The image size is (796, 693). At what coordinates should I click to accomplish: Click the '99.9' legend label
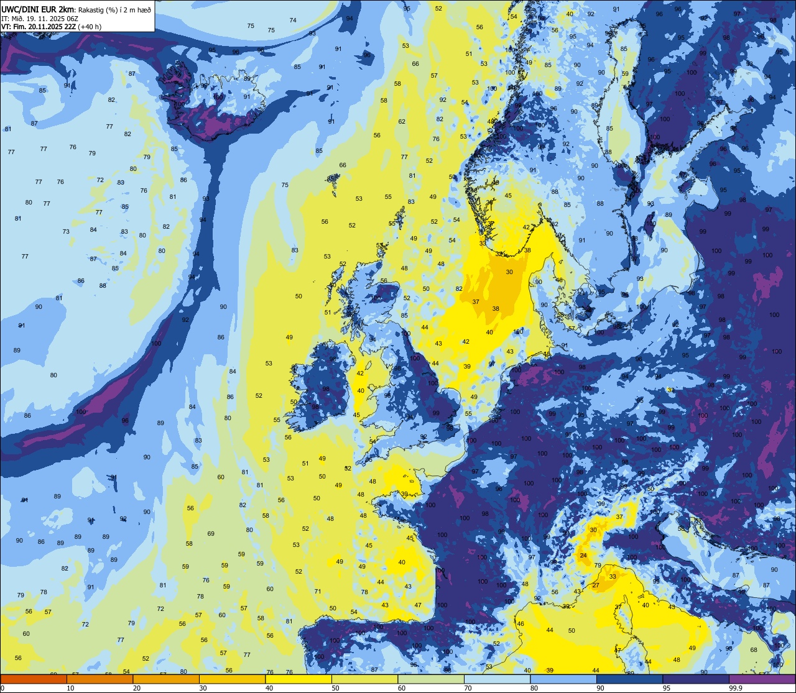pos(736,688)
